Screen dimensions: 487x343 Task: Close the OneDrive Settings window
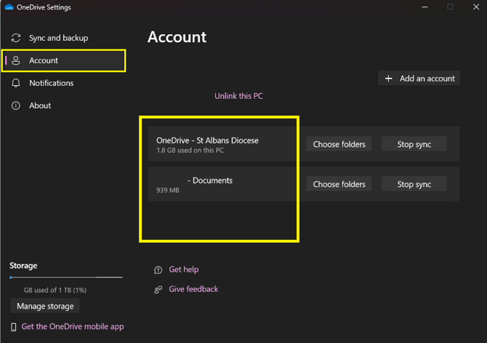(x=475, y=7)
